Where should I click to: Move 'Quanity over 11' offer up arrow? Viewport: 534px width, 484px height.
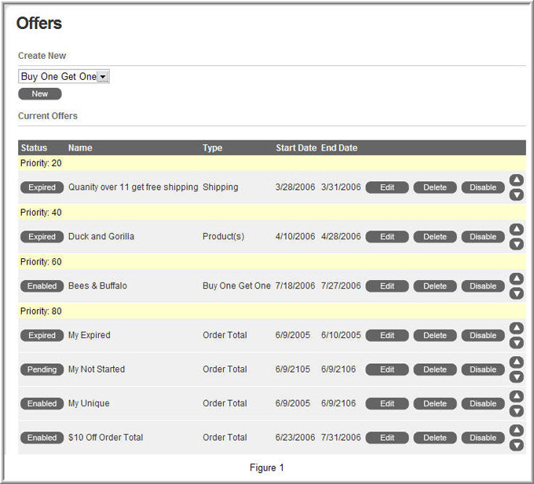(x=516, y=180)
